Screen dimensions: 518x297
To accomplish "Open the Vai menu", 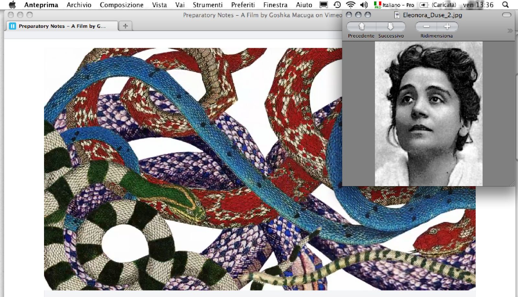I will (x=180, y=5).
